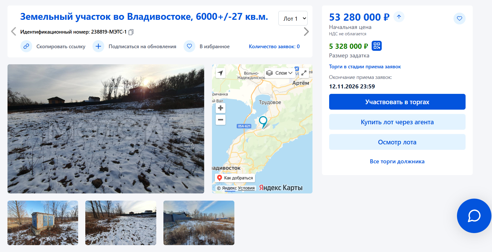
Task: Open the main snowy field photo
Action: pos(106,129)
